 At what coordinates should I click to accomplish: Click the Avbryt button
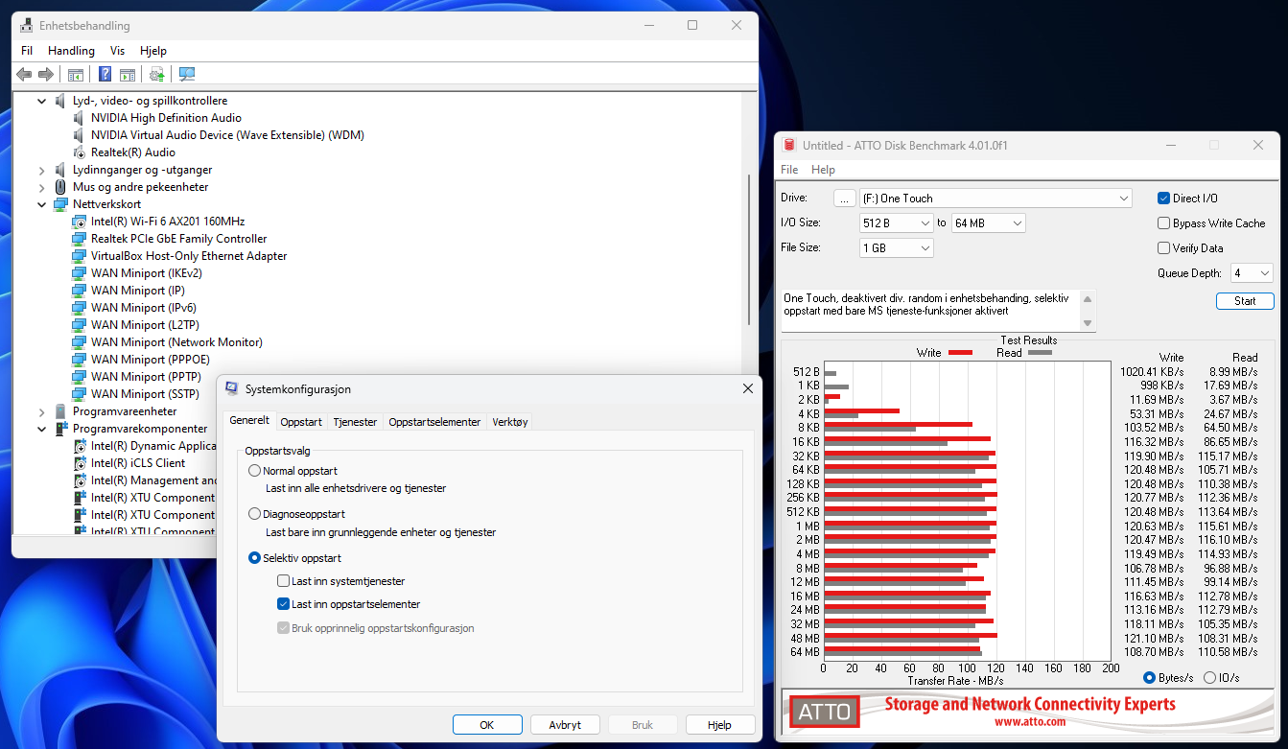click(565, 725)
